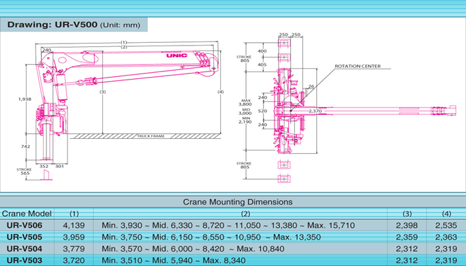
Task: Click the 2,370 dimension on top view
Action: pos(315,111)
